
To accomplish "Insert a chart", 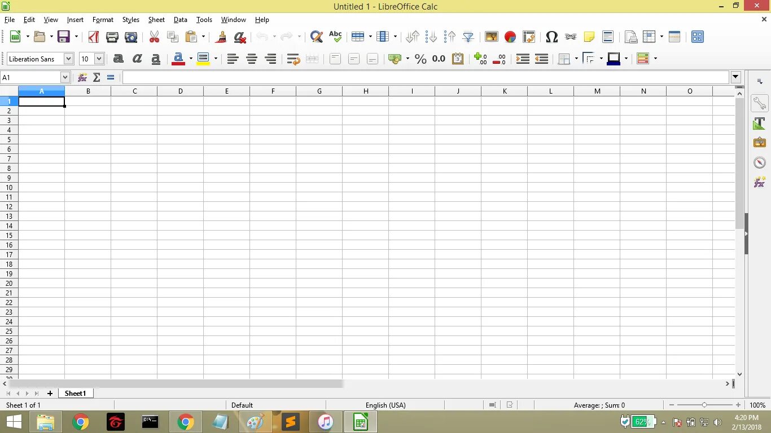I will [510, 37].
